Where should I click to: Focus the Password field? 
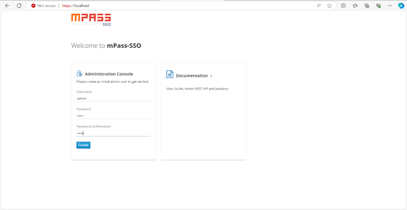tap(114, 116)
